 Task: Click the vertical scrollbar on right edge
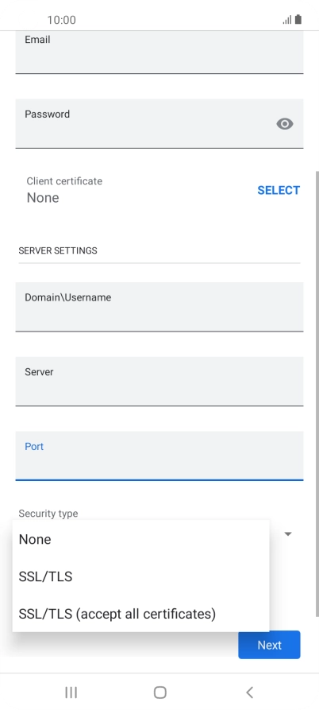click(x=317, y=394)
